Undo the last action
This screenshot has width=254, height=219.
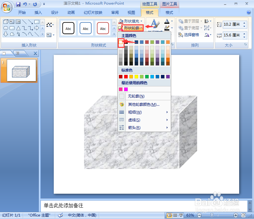pyautogui.click(x=25, y=4)
